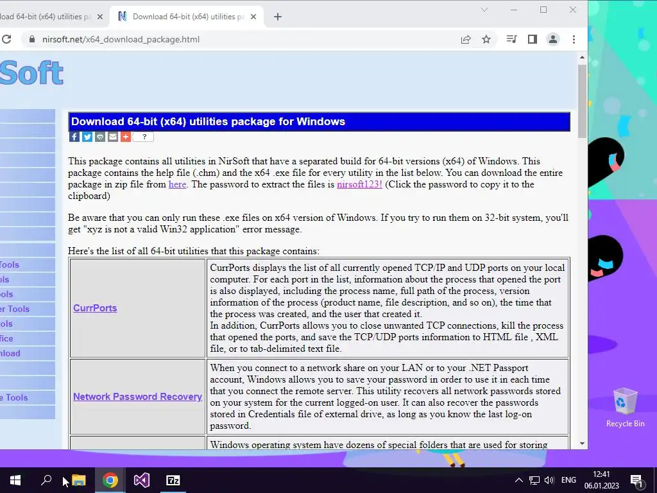Open 7-Zip from the taskbar
This screenshot has height=493, width=657.
pos(173,480)
